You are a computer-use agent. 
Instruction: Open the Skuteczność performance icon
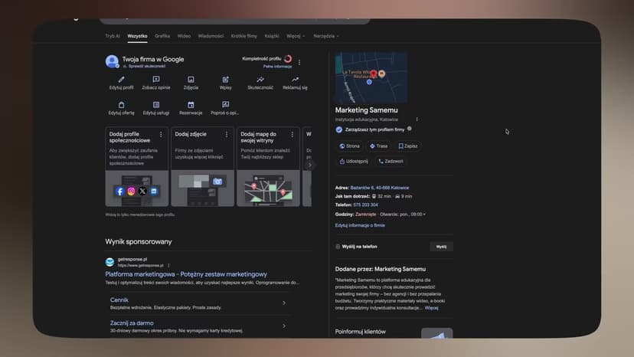(260, 80)
